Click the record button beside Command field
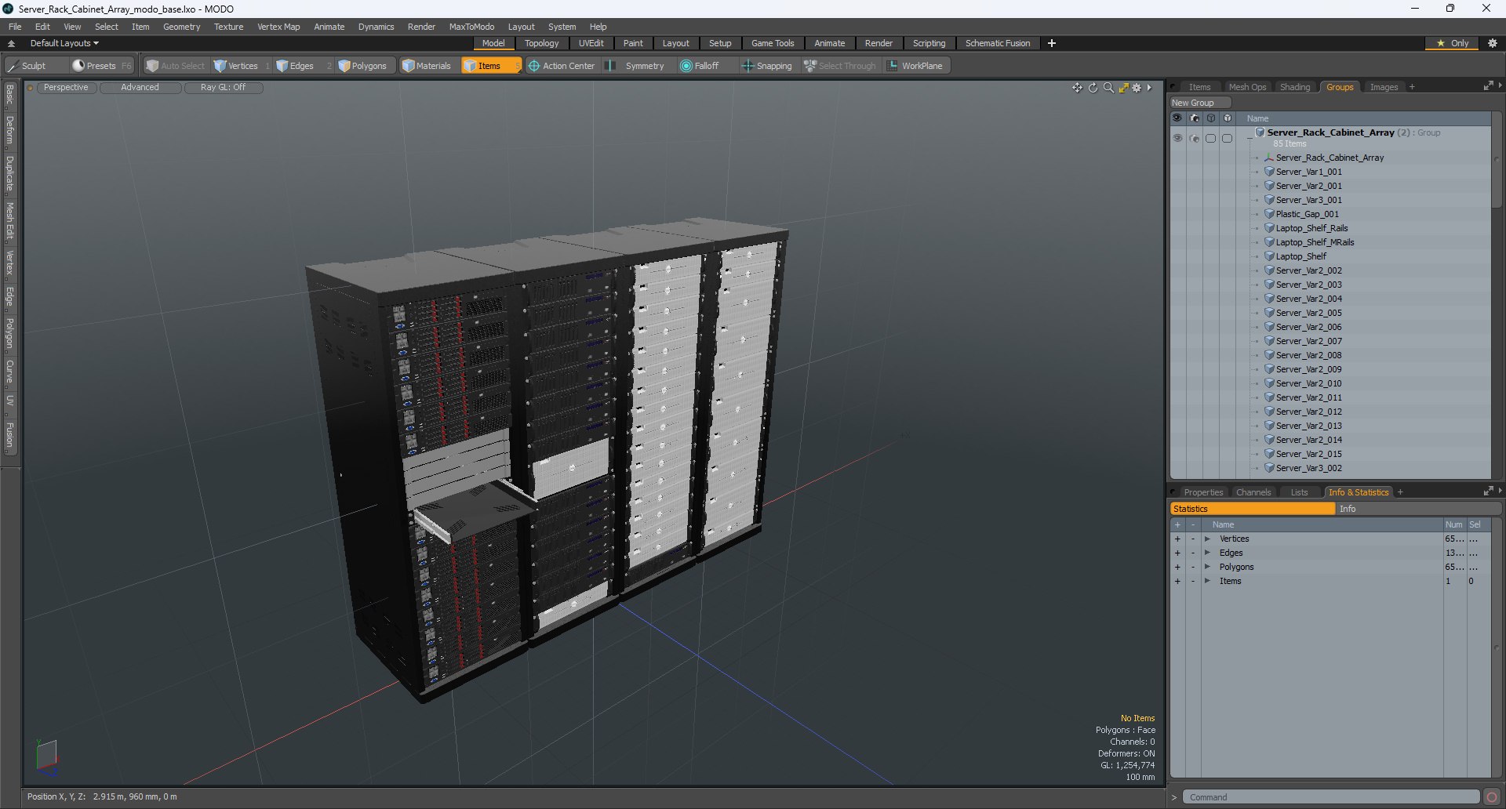The width and height of the screenshot is (1506, 809). coord(1492,797)
